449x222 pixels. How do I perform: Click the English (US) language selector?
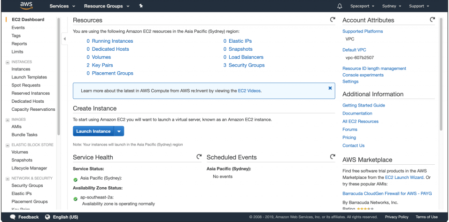tap(66, 217)
